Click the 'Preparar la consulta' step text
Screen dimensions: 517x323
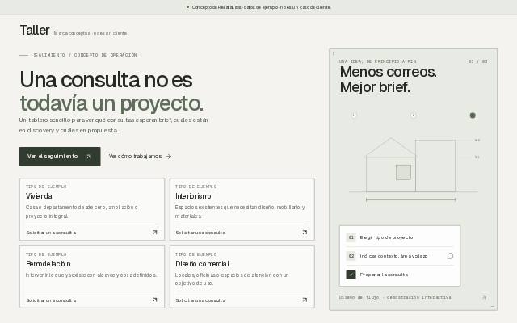coord(384,275)
